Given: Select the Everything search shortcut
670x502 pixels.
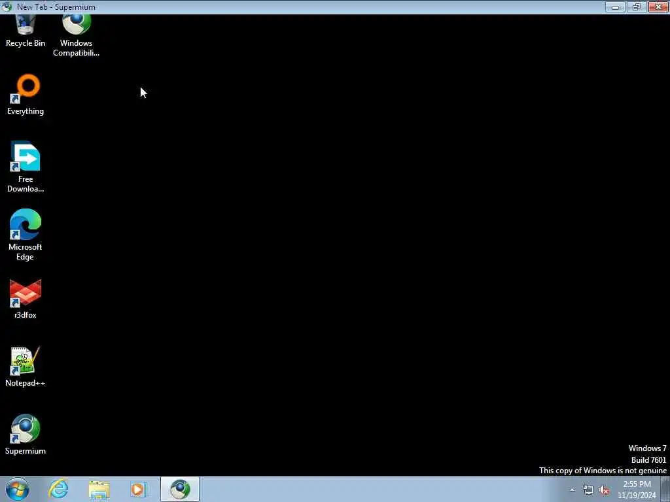Looking at the screenshot, I should pos(26,95).
